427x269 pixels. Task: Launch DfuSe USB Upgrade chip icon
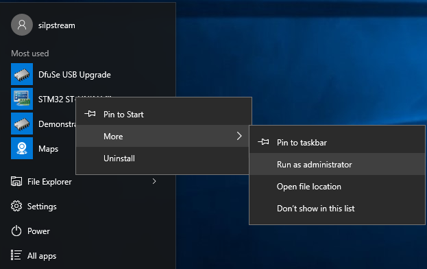point(22,74)
